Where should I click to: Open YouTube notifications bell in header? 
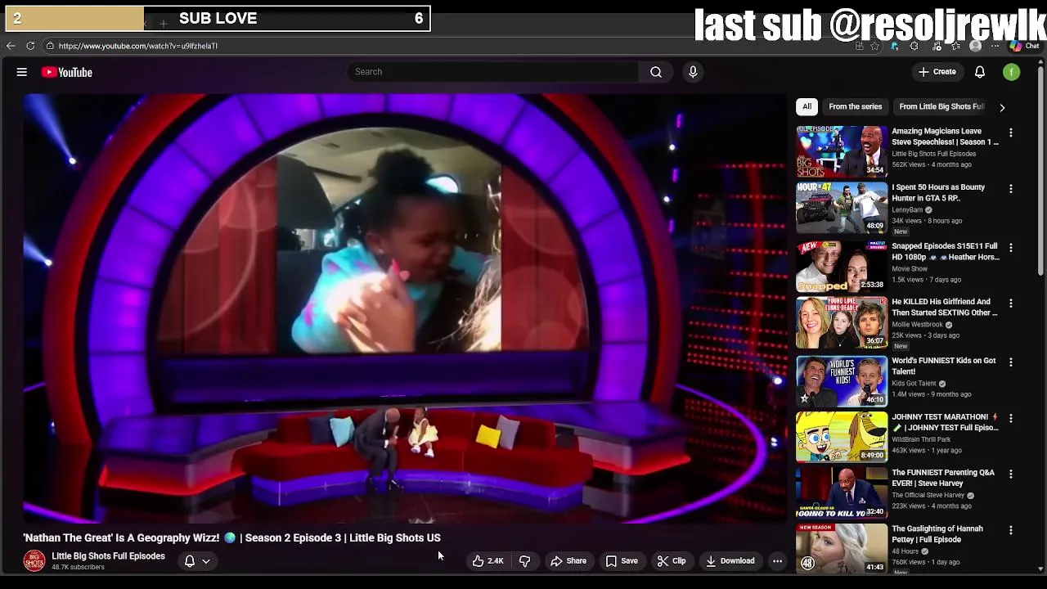click(980, 72)
